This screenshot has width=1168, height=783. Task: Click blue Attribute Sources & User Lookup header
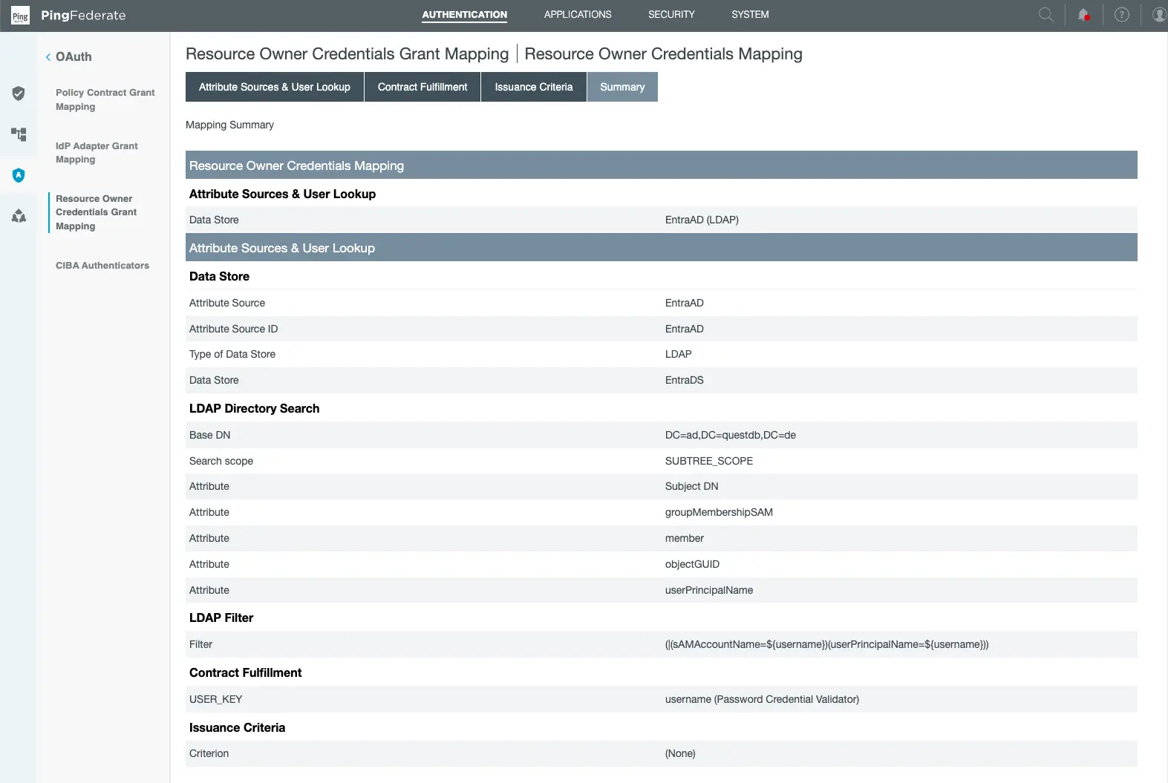tap(662, 247)
